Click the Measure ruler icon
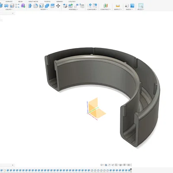 [x=118, y=6]
